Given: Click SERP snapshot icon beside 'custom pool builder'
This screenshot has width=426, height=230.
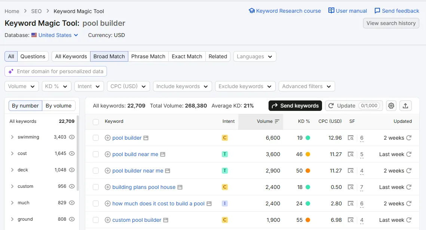Looking at the screenshot, I should pyautogui.click(x=166, y=220).
